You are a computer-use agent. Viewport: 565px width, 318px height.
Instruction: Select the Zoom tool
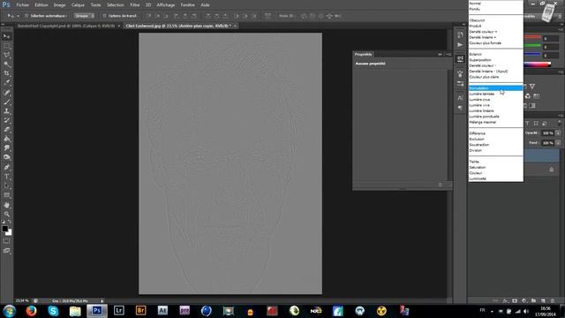click(6, 214)
